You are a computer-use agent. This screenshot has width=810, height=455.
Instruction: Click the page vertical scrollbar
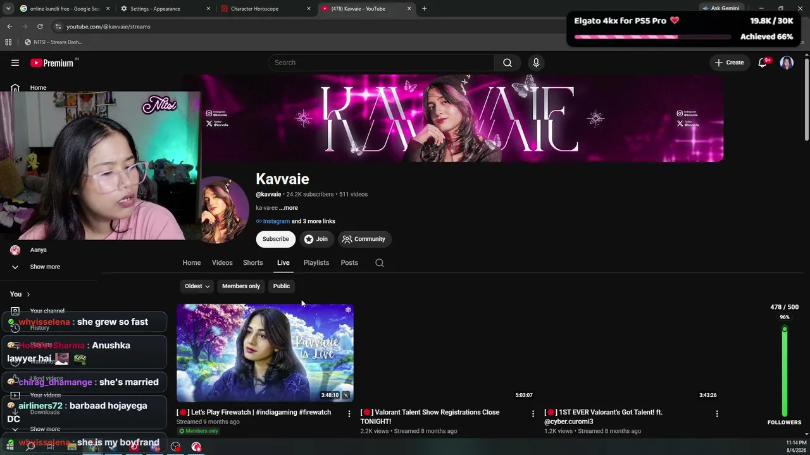[x=806, y=99]
